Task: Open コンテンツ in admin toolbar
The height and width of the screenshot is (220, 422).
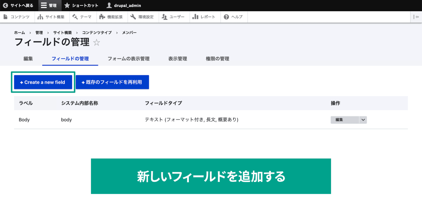Action: click(17, 17)
